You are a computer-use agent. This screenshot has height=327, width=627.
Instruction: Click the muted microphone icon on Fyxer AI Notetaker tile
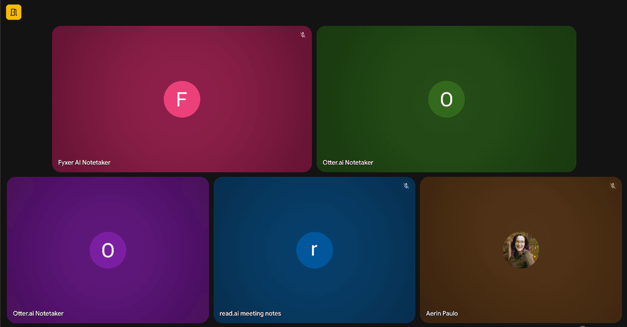tap(303, 35)
